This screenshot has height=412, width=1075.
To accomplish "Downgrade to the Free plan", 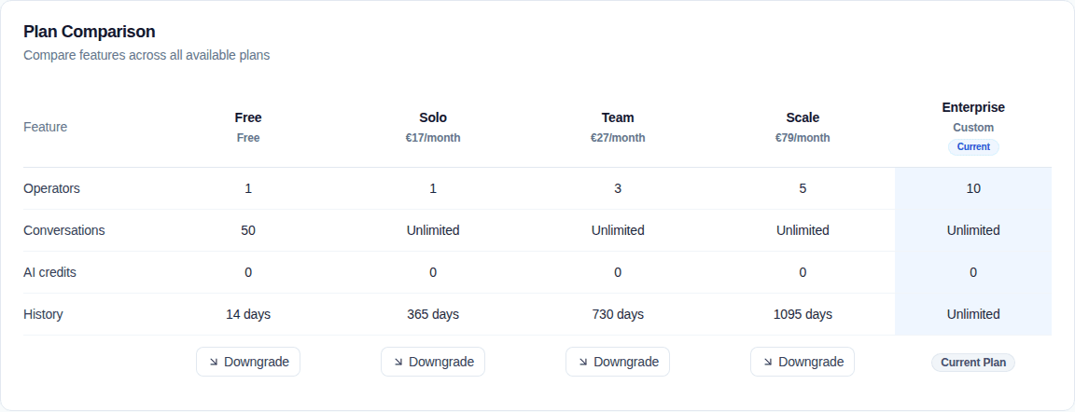I will click(248, 362).
